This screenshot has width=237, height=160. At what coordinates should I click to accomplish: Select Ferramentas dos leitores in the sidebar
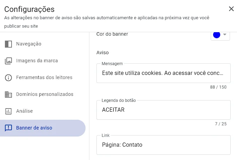(x=44, y=77)
